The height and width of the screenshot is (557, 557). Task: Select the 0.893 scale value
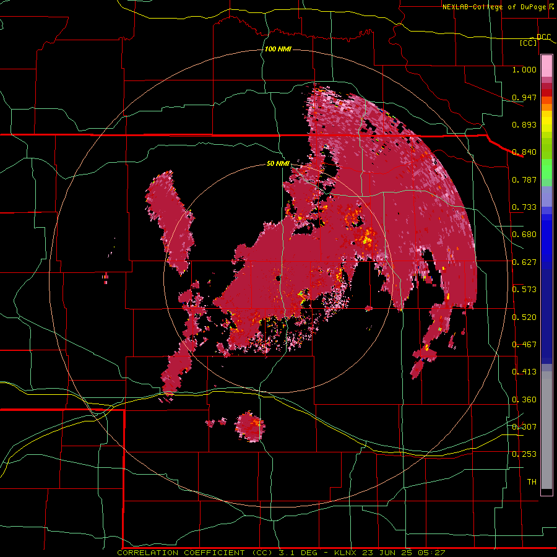click(x=524, y=124)
